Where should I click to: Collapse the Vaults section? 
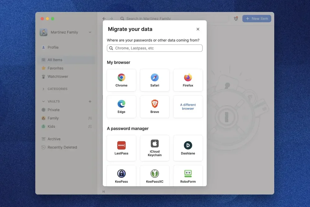pyautogui.click(x=43, y=101)
